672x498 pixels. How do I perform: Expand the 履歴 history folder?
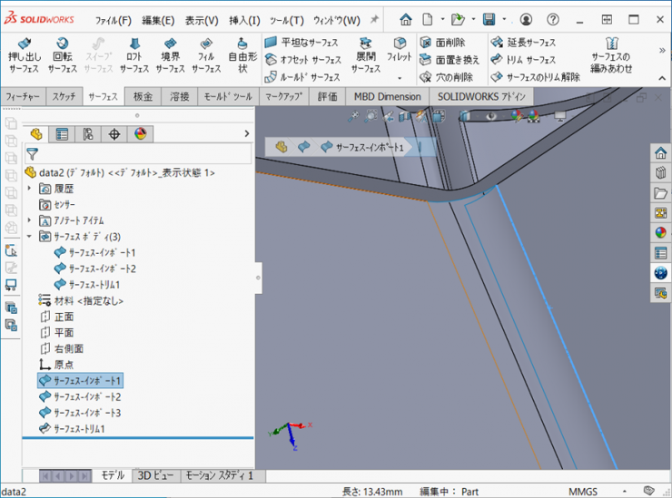pyautogui.click(x=30, y=189)
